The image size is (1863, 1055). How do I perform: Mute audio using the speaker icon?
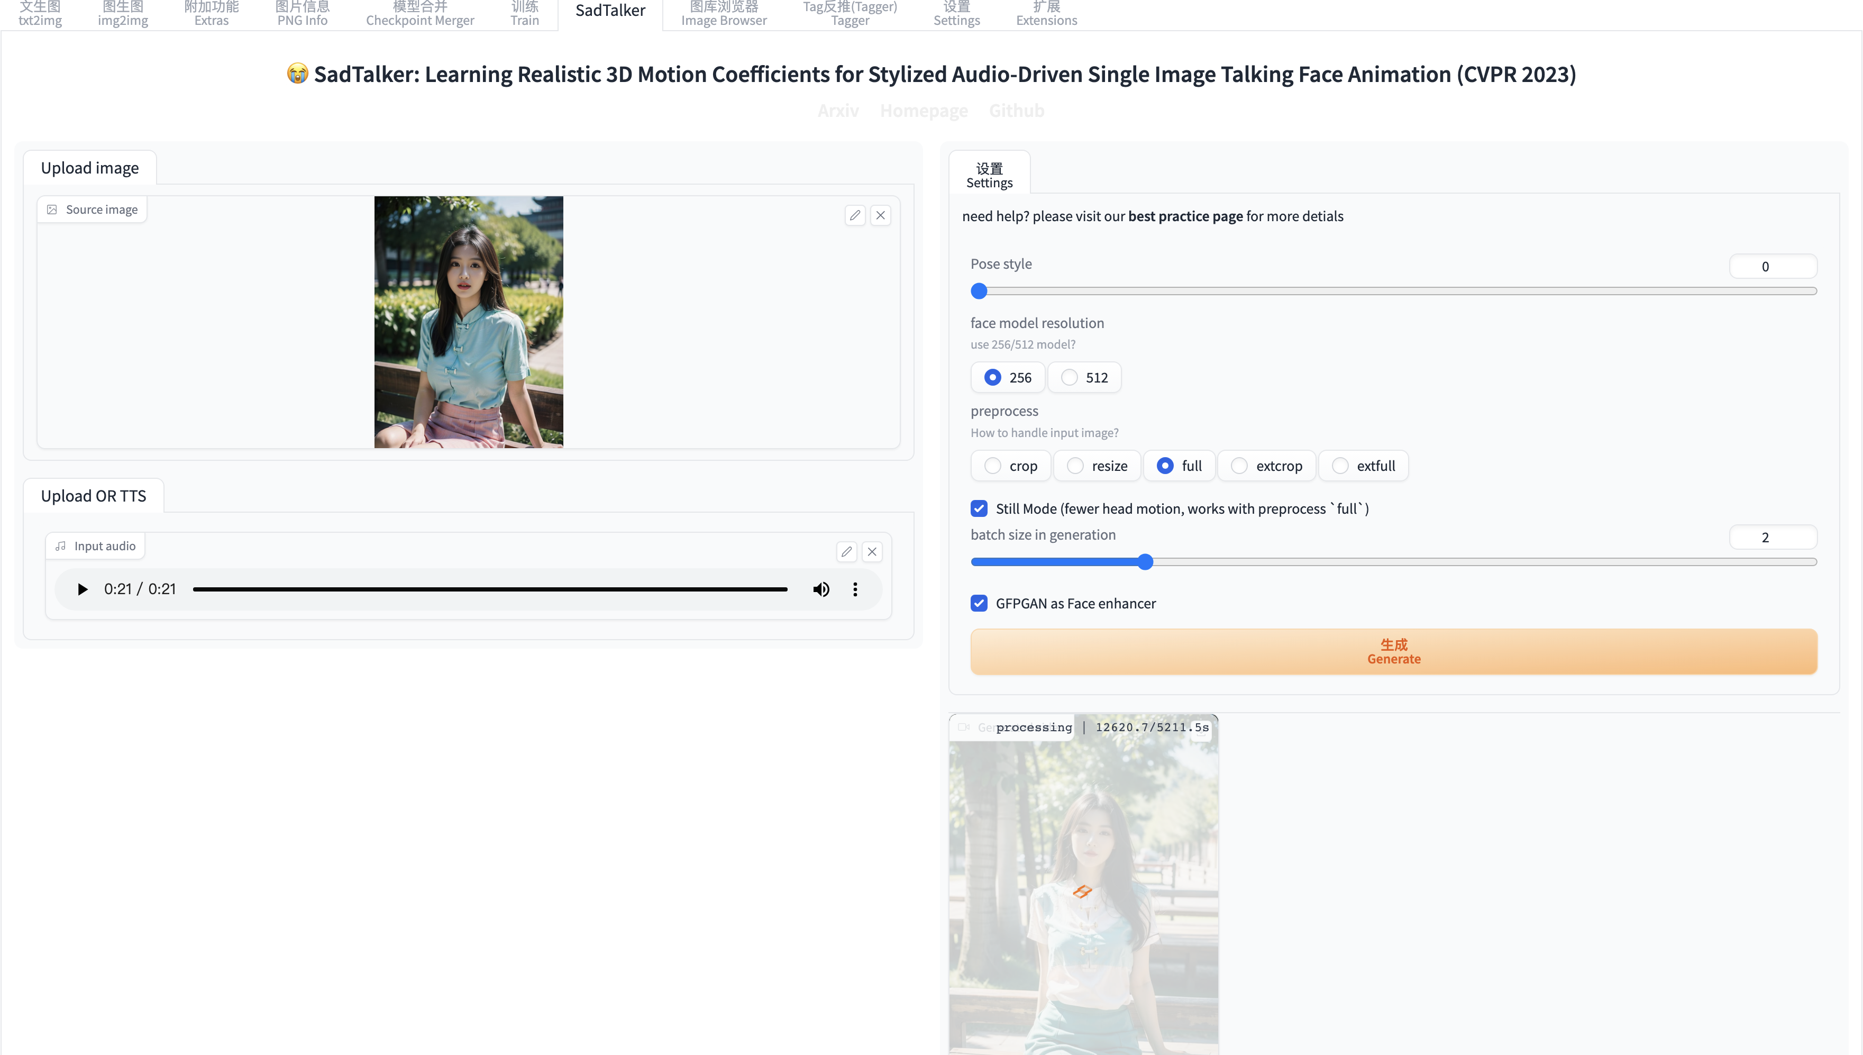[820, 589]
